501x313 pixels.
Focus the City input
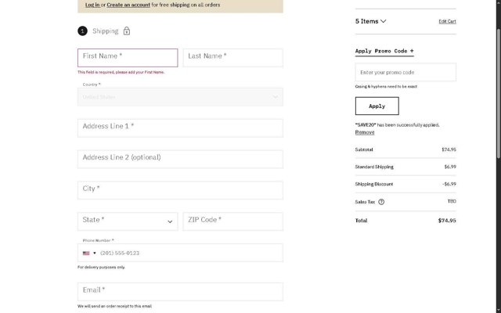tap(180, 190)
